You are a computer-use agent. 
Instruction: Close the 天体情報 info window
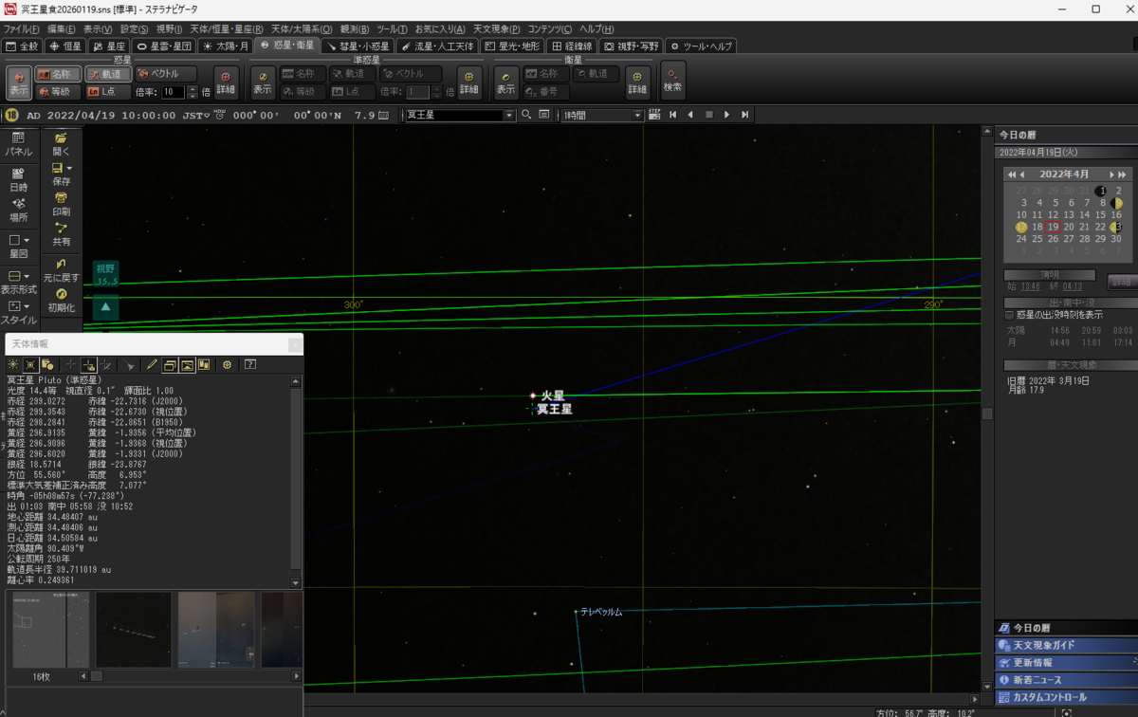click(x=295, y=344)
